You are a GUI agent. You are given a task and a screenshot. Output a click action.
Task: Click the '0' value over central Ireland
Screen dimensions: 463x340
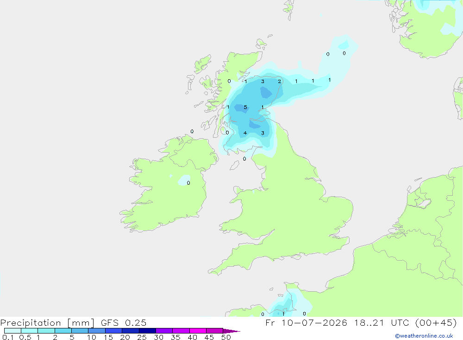(x=188, y=183)
